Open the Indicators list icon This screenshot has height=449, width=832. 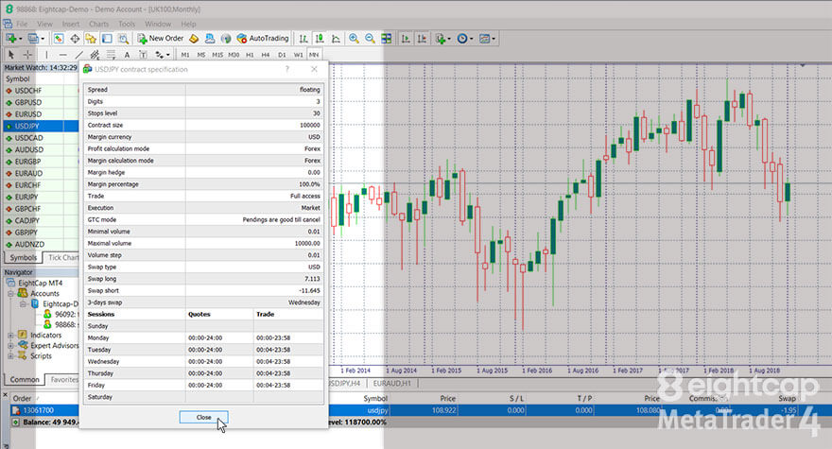[440, 38]
